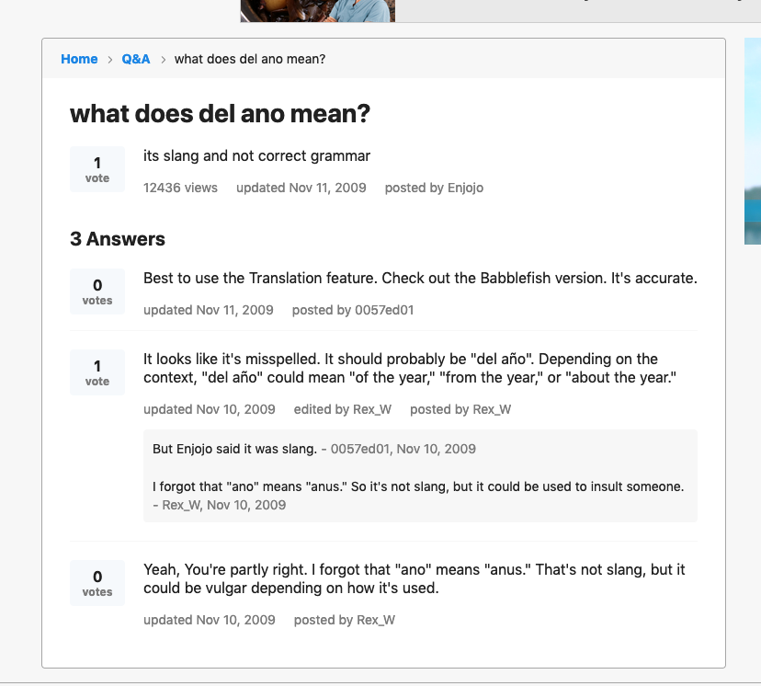Image resolution: width=761 pixels, height=686 pixels.
Task: Click the 12436 views count
Action: click(x=180, y=188)
